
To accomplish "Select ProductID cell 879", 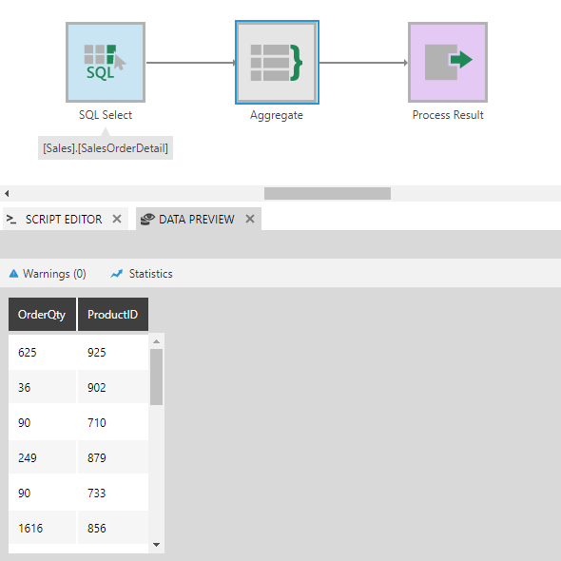I will click(113, 457).
